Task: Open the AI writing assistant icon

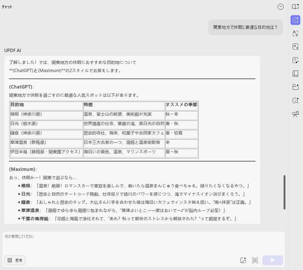Action: [x=295, y=60]
